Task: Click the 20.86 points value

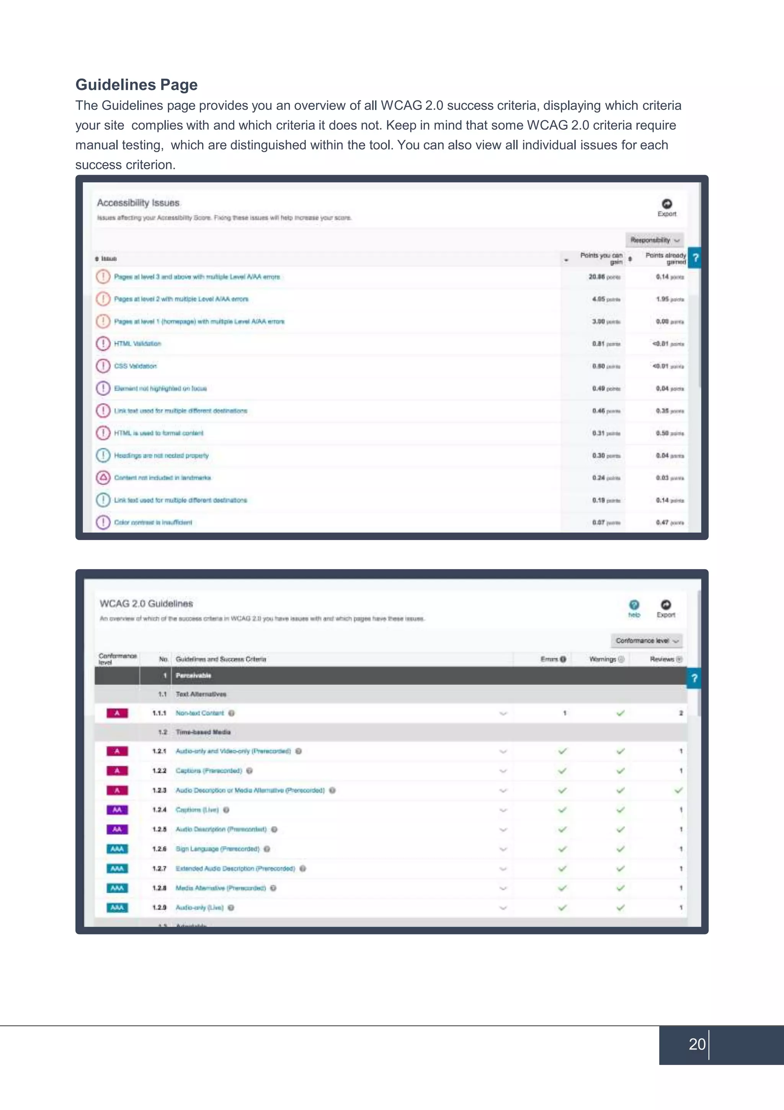Action: (604, 277)
